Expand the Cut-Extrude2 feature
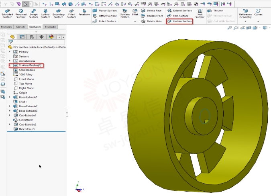Viewport: 271px width, 196px height. coord(10,124)
